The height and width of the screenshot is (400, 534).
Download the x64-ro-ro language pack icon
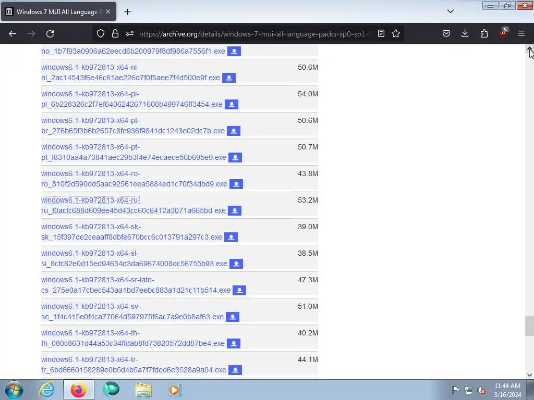point(236,184)
